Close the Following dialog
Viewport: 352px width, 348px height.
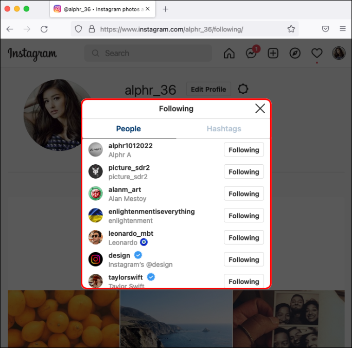click(260, 109)
